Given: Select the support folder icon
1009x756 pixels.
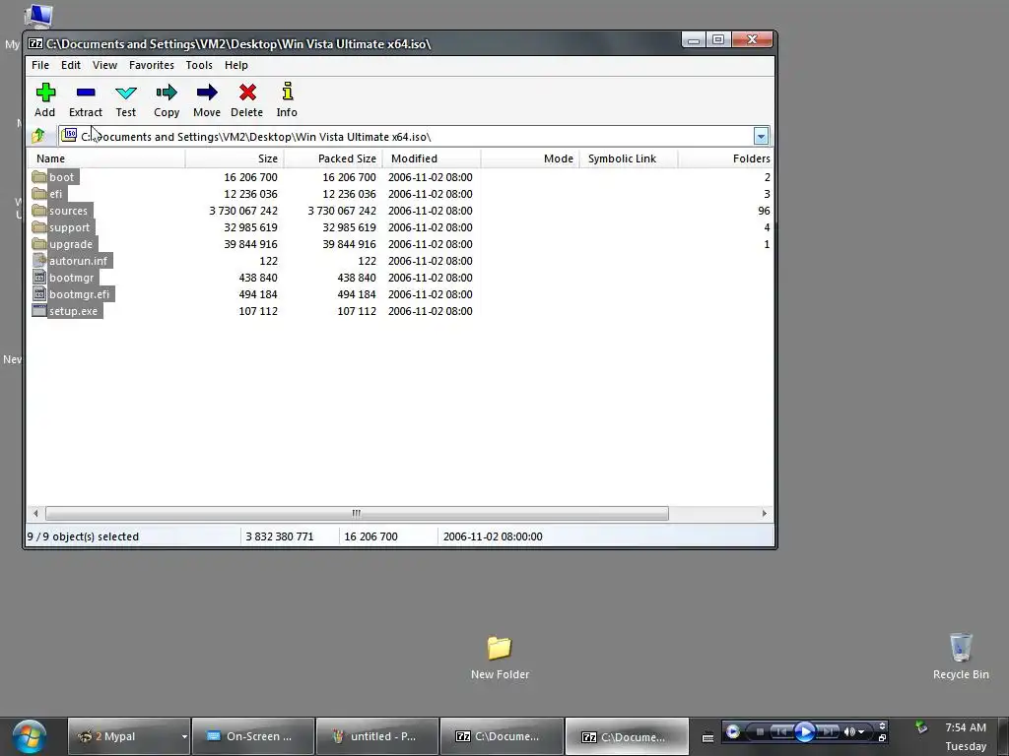Looking at the screenshot, I should point(39,227).
